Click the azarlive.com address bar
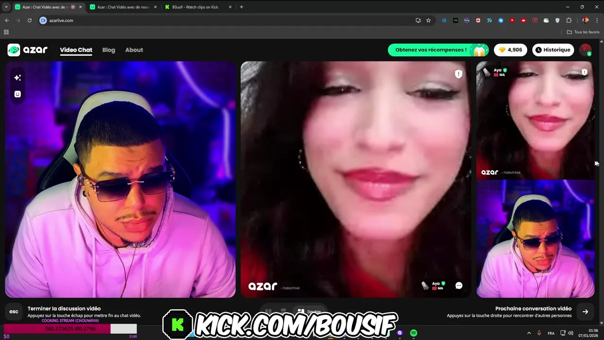This screenshot has height=340, width=604. pyautogui.click(x=226, y=20)
